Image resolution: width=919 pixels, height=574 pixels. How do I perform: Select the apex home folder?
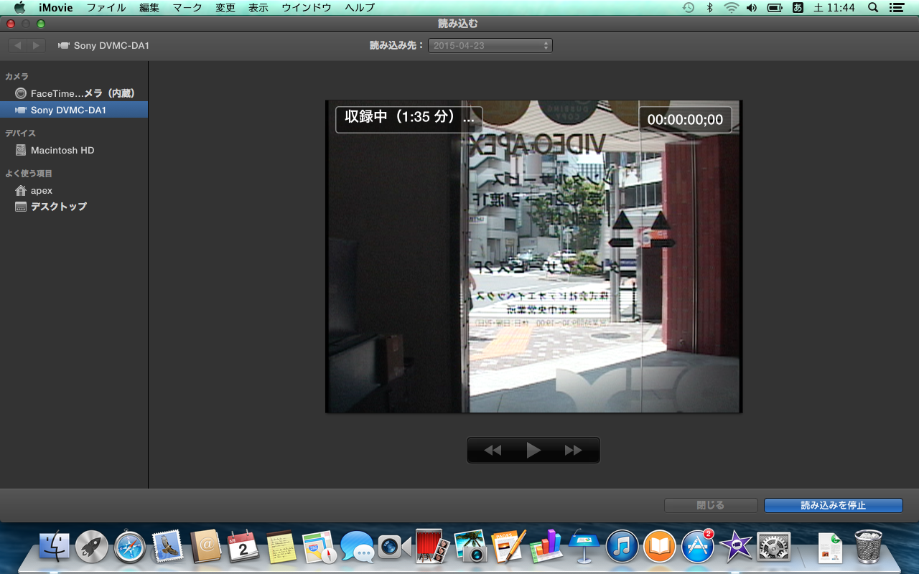point(74,190)
